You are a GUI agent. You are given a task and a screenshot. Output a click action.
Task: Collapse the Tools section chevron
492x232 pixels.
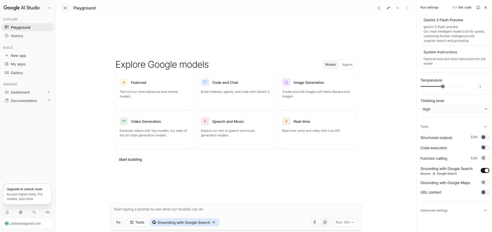click(x=485, y=127)
